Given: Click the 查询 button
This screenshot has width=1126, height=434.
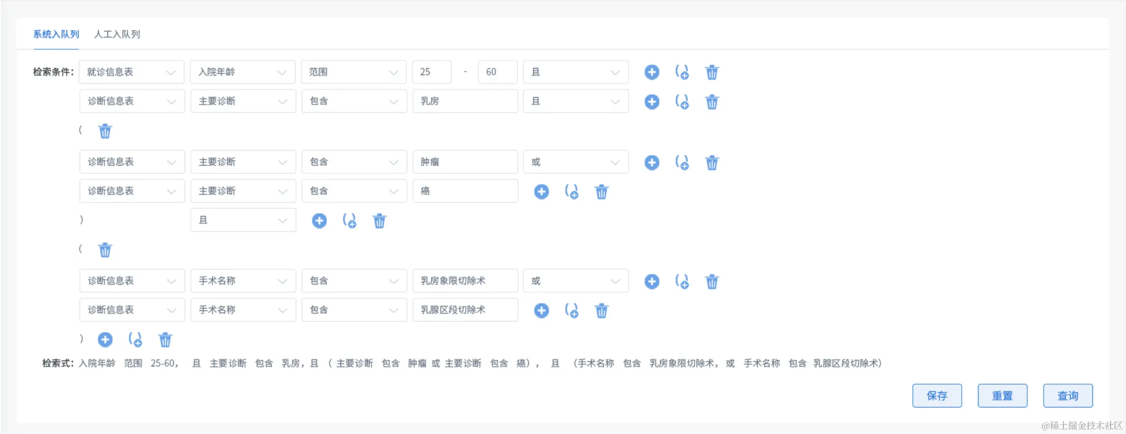Looking at the screenshot, I should (1068, 396).
